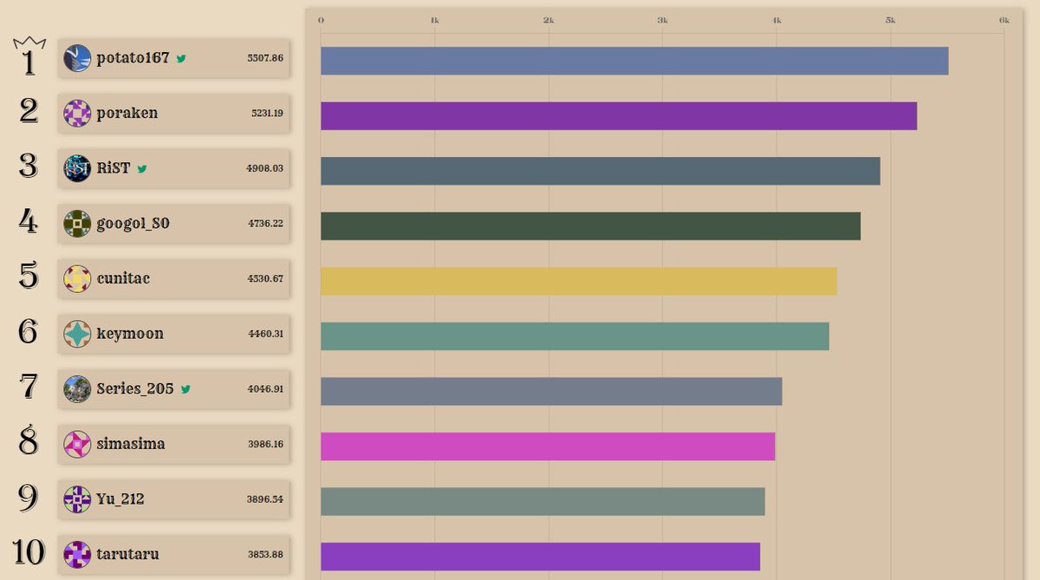Click poraken's purple chart bar
This screenshot has height=580, width=1040.
619,116
